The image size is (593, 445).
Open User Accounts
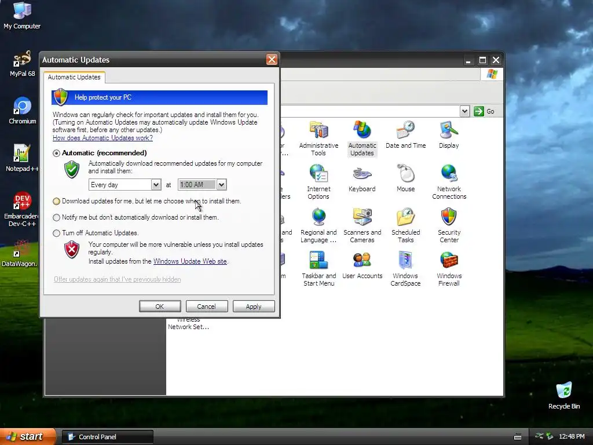[x=362, y=265]
